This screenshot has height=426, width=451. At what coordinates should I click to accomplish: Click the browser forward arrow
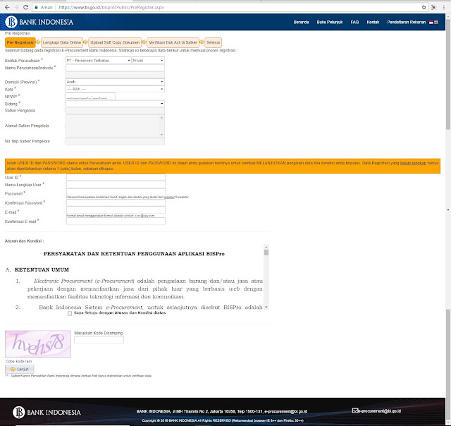[16, 7]
